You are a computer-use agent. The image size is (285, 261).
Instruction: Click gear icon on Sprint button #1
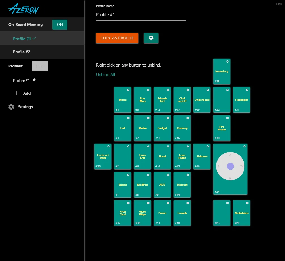(x=128, y=175)
